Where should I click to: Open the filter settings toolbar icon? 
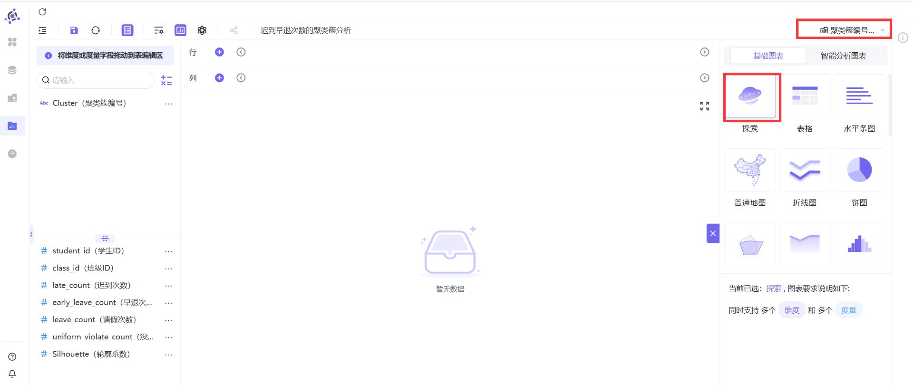click(159, 30)
